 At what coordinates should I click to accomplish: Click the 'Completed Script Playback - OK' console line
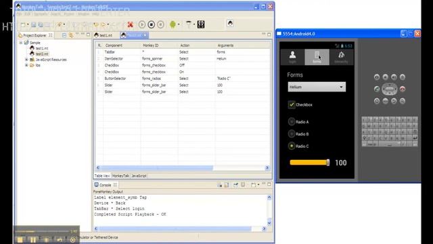coord(130,214)
